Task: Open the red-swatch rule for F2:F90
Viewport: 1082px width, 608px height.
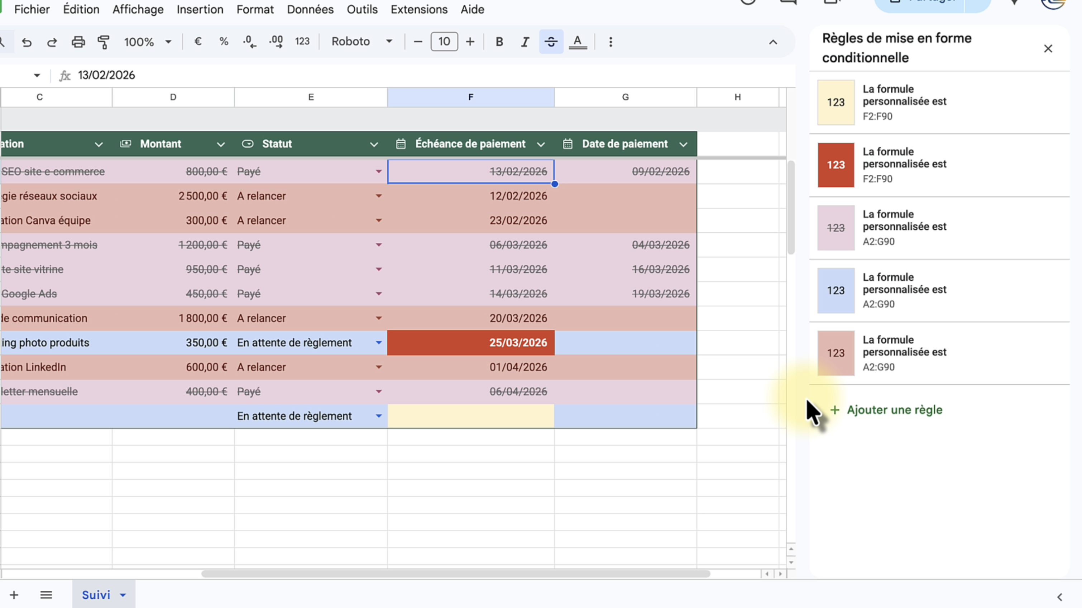Action: pyautogui.click(x=903, y=165)
